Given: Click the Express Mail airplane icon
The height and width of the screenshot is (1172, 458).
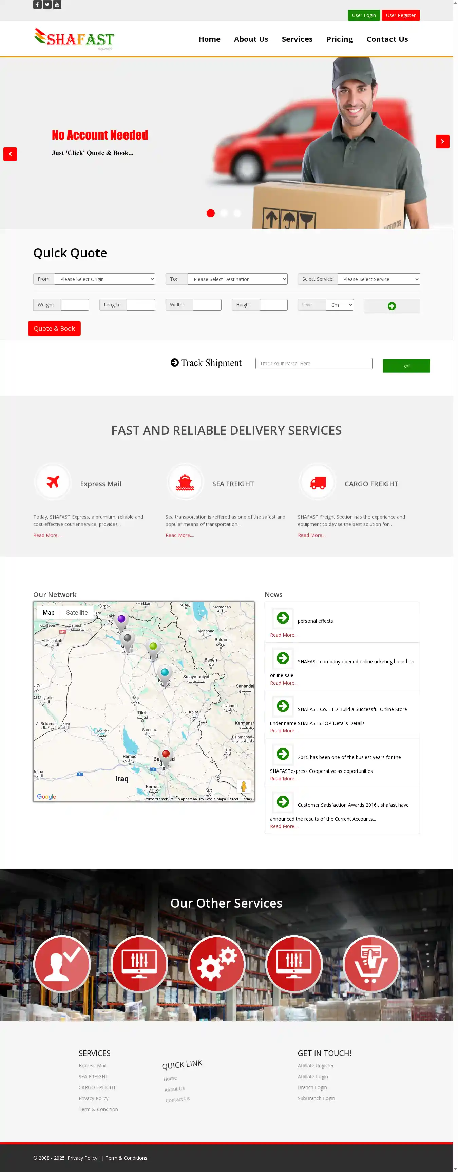Looking at the screenshot, I should (53, 481).
